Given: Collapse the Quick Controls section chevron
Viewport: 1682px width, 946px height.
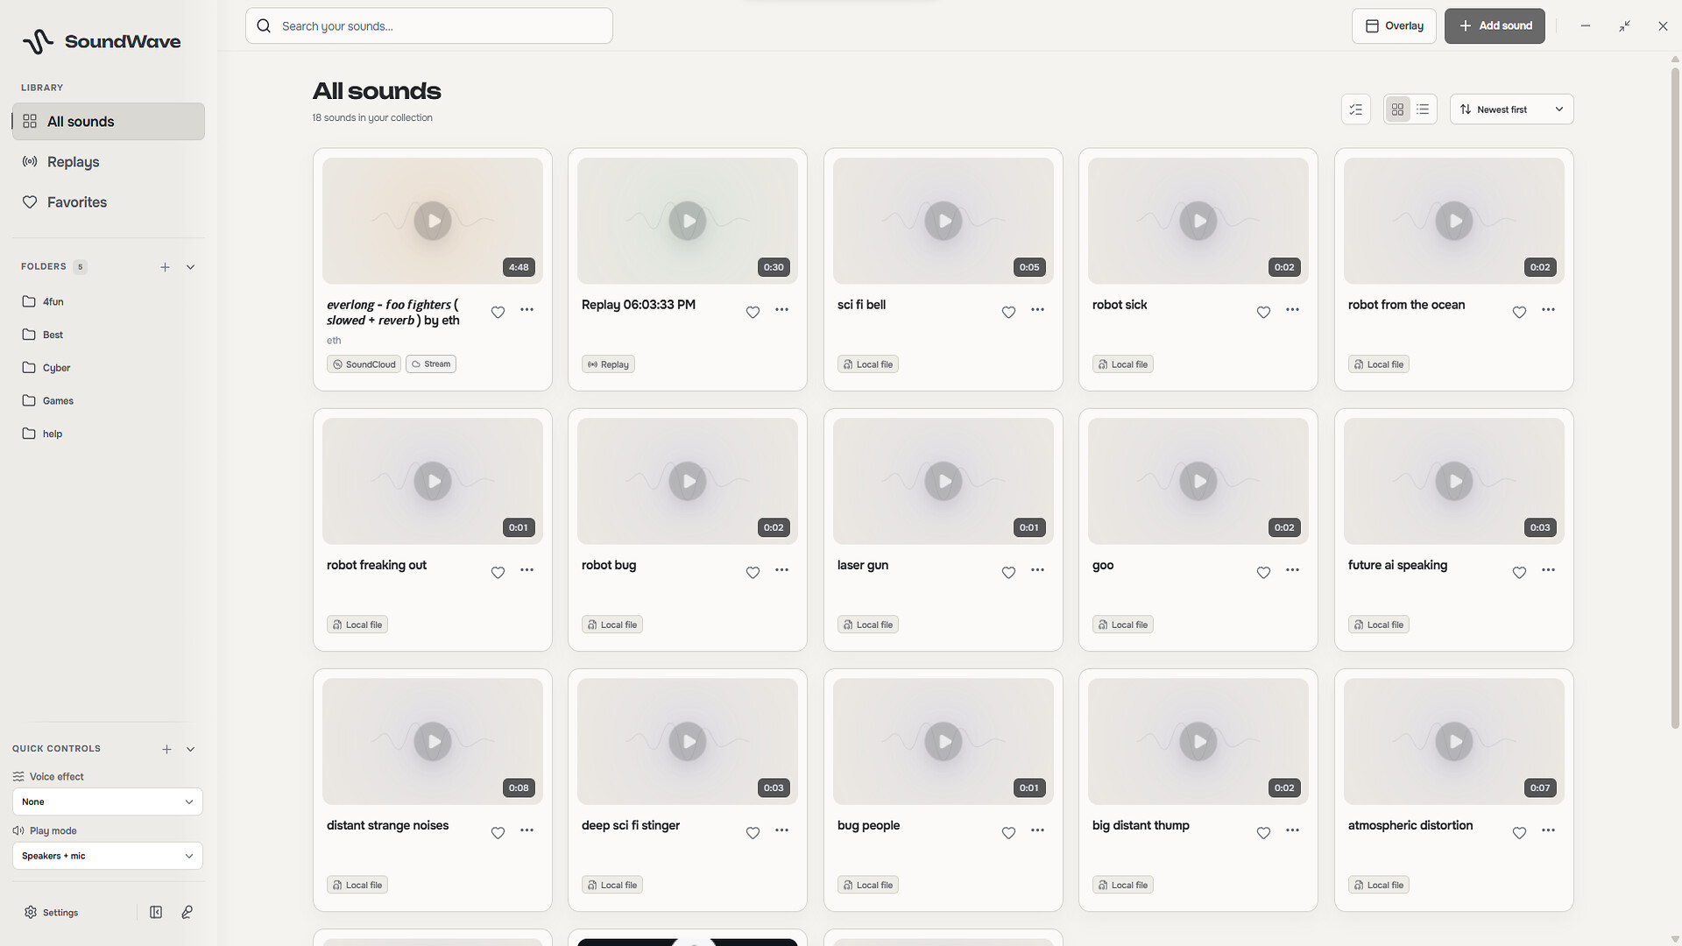Looking at the screenshot, I should click(x=190, y=749).
